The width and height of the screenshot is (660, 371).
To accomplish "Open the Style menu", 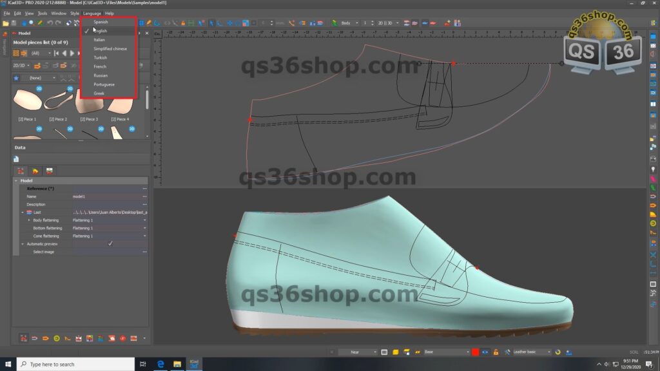I will pyautogui.click(x=75, y=12).
